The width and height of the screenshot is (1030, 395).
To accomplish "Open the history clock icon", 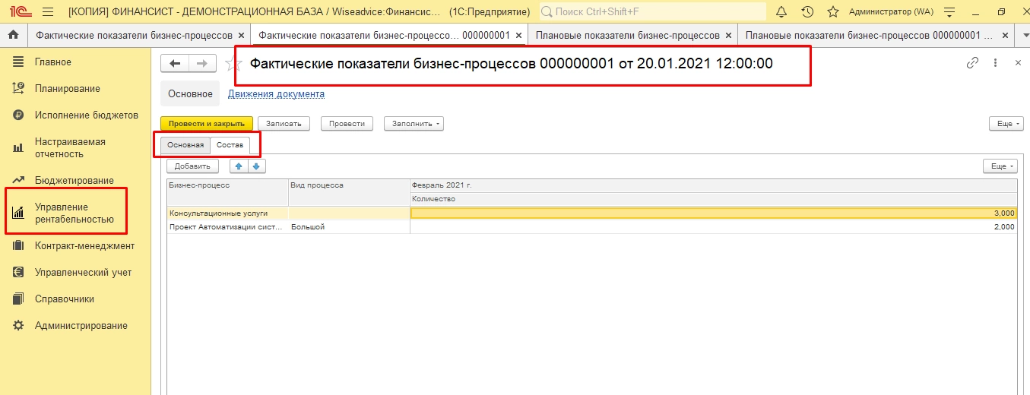I will (807, 11).
